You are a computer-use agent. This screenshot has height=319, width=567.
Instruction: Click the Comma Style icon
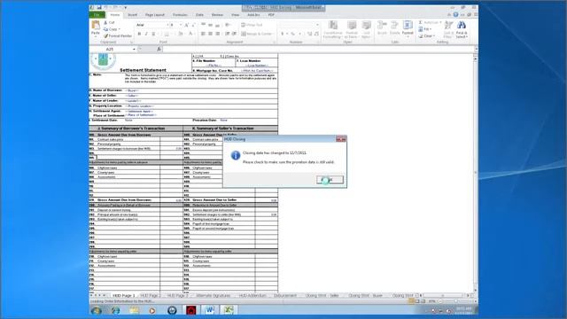coord(299,34)
